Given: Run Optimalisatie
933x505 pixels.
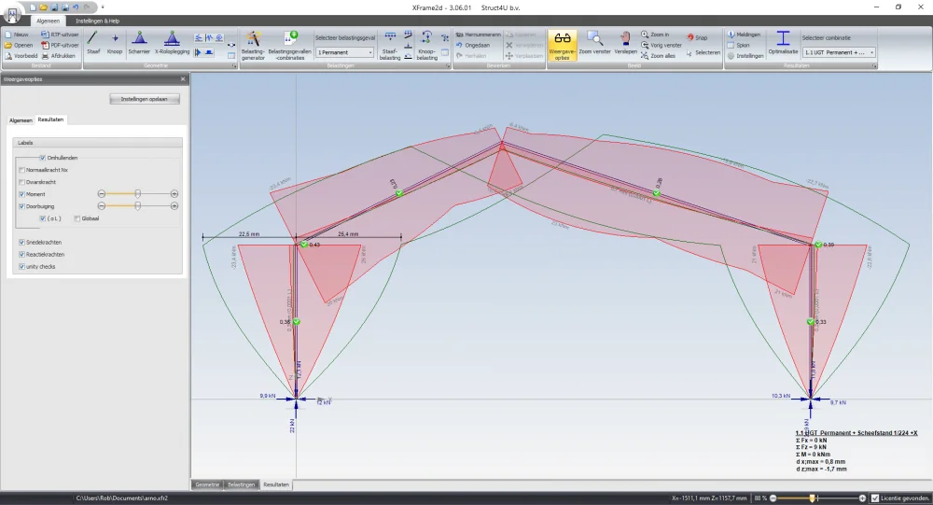Looking at the screenshot, I should [783, 44].
